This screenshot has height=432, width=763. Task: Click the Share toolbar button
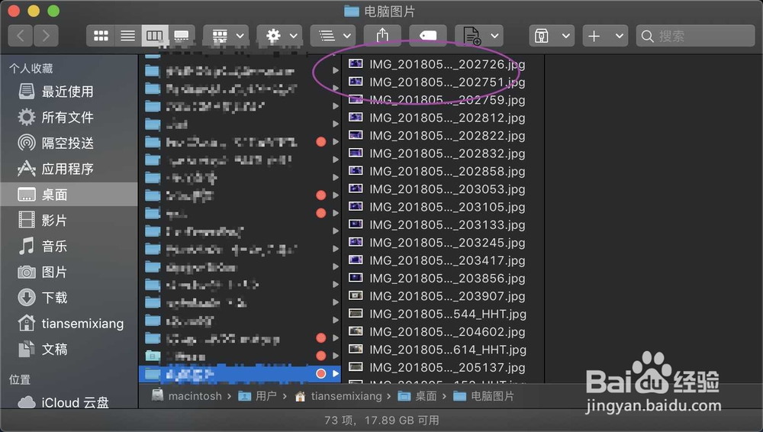(382, 36)
